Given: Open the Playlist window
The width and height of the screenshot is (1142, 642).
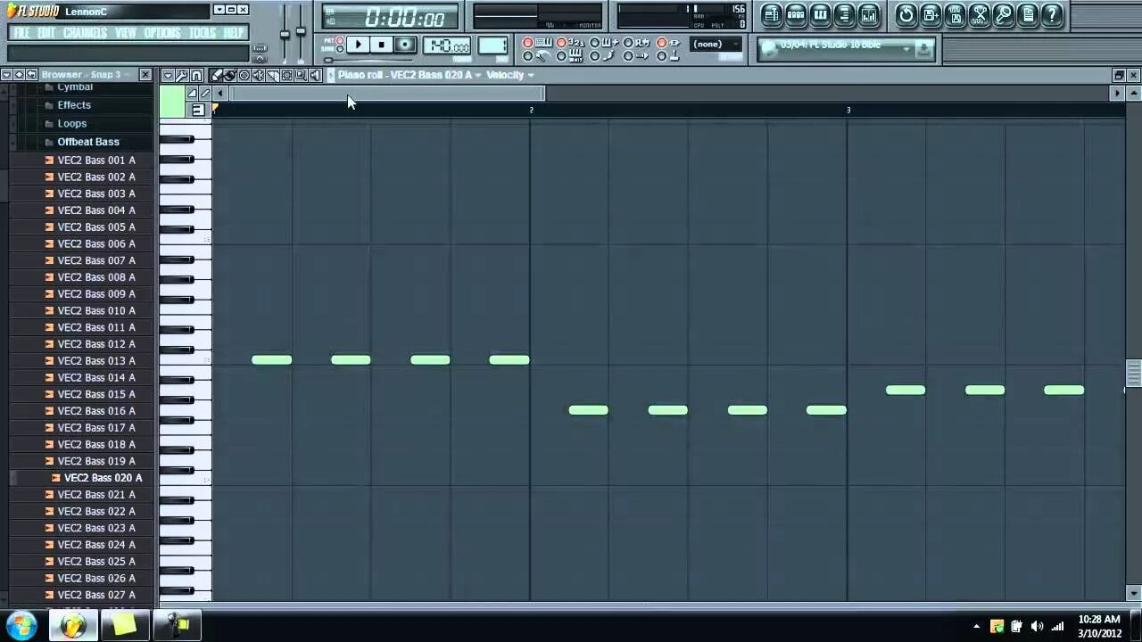Looking at the screenshot, I should pos(772,14).
